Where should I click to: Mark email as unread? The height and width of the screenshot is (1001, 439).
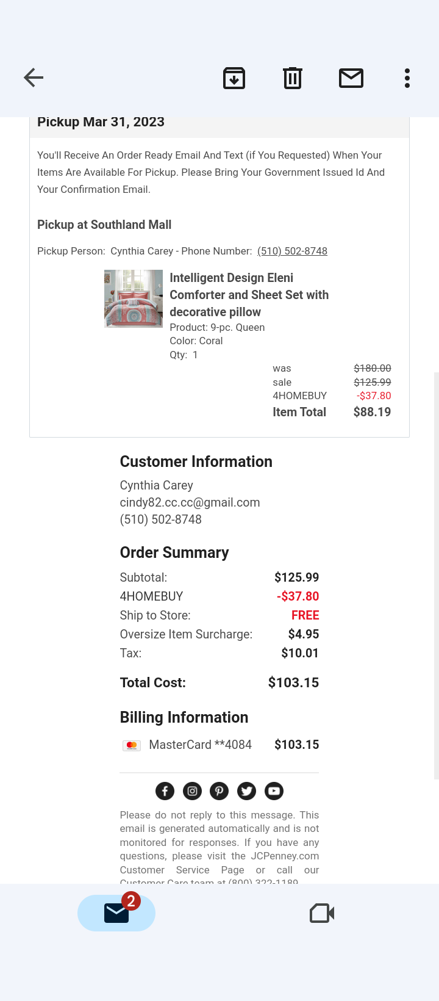click(x=351, y=78)
